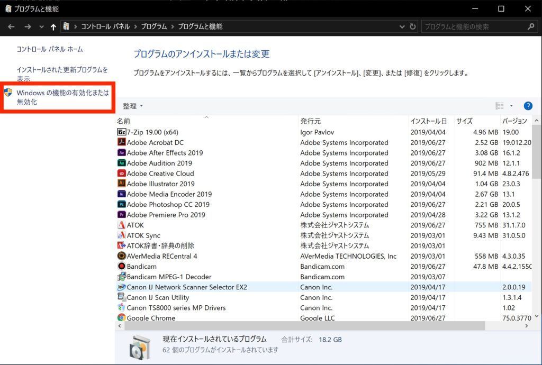This screenshot has height=365, width=542.
Task: Click the view layout icon in toolbar
Action: point(500,106)
